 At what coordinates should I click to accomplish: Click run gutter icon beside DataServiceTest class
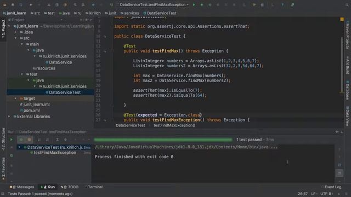pyautogui.click(x=105, y=36)
